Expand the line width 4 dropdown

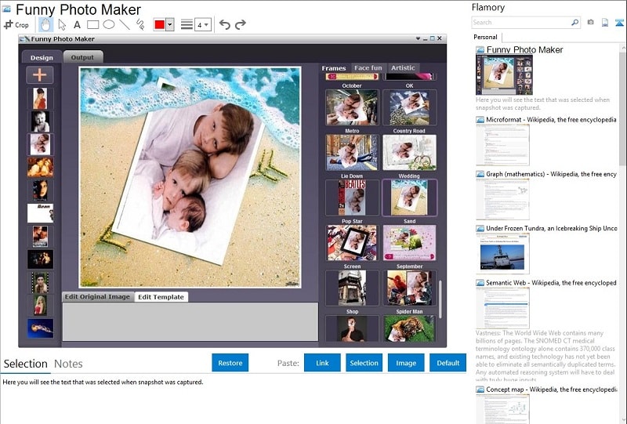click(x=203, y=25)
